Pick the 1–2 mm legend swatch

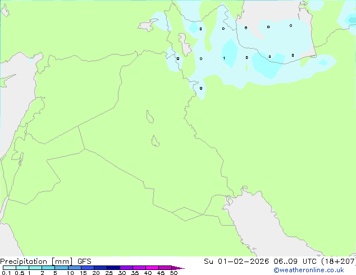[x=35, y=268]
